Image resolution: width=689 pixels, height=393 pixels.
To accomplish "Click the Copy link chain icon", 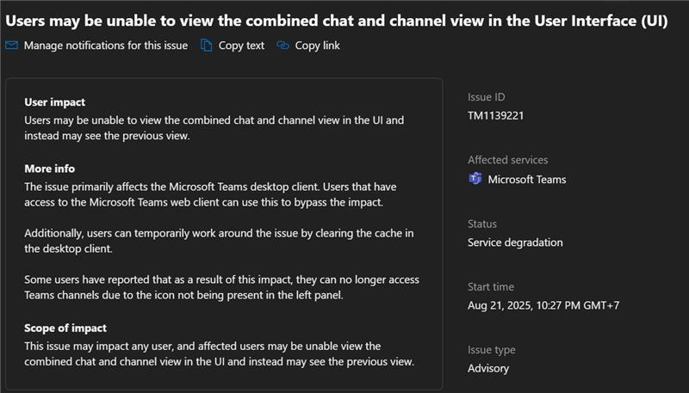I will 282,46.
